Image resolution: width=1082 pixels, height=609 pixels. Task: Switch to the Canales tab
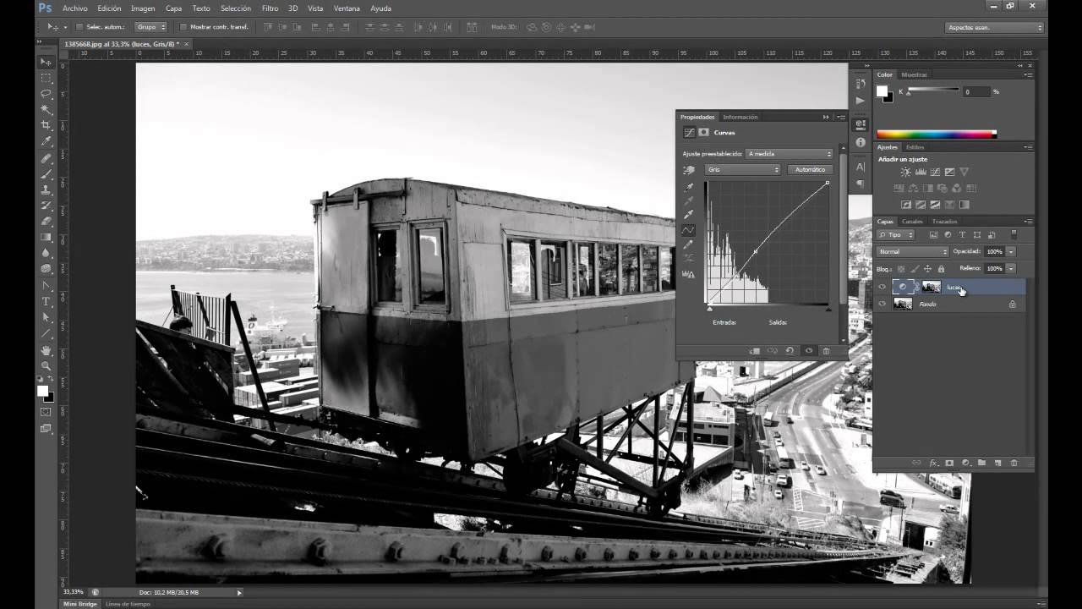pyautogui.click(x=912, y=222)
